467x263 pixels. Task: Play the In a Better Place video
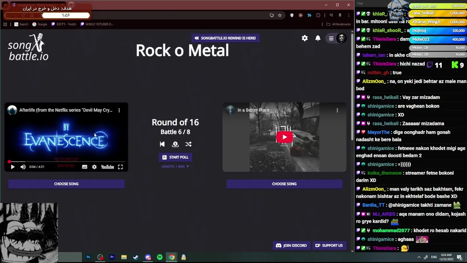pyautogui.click(x=284, y=137)
